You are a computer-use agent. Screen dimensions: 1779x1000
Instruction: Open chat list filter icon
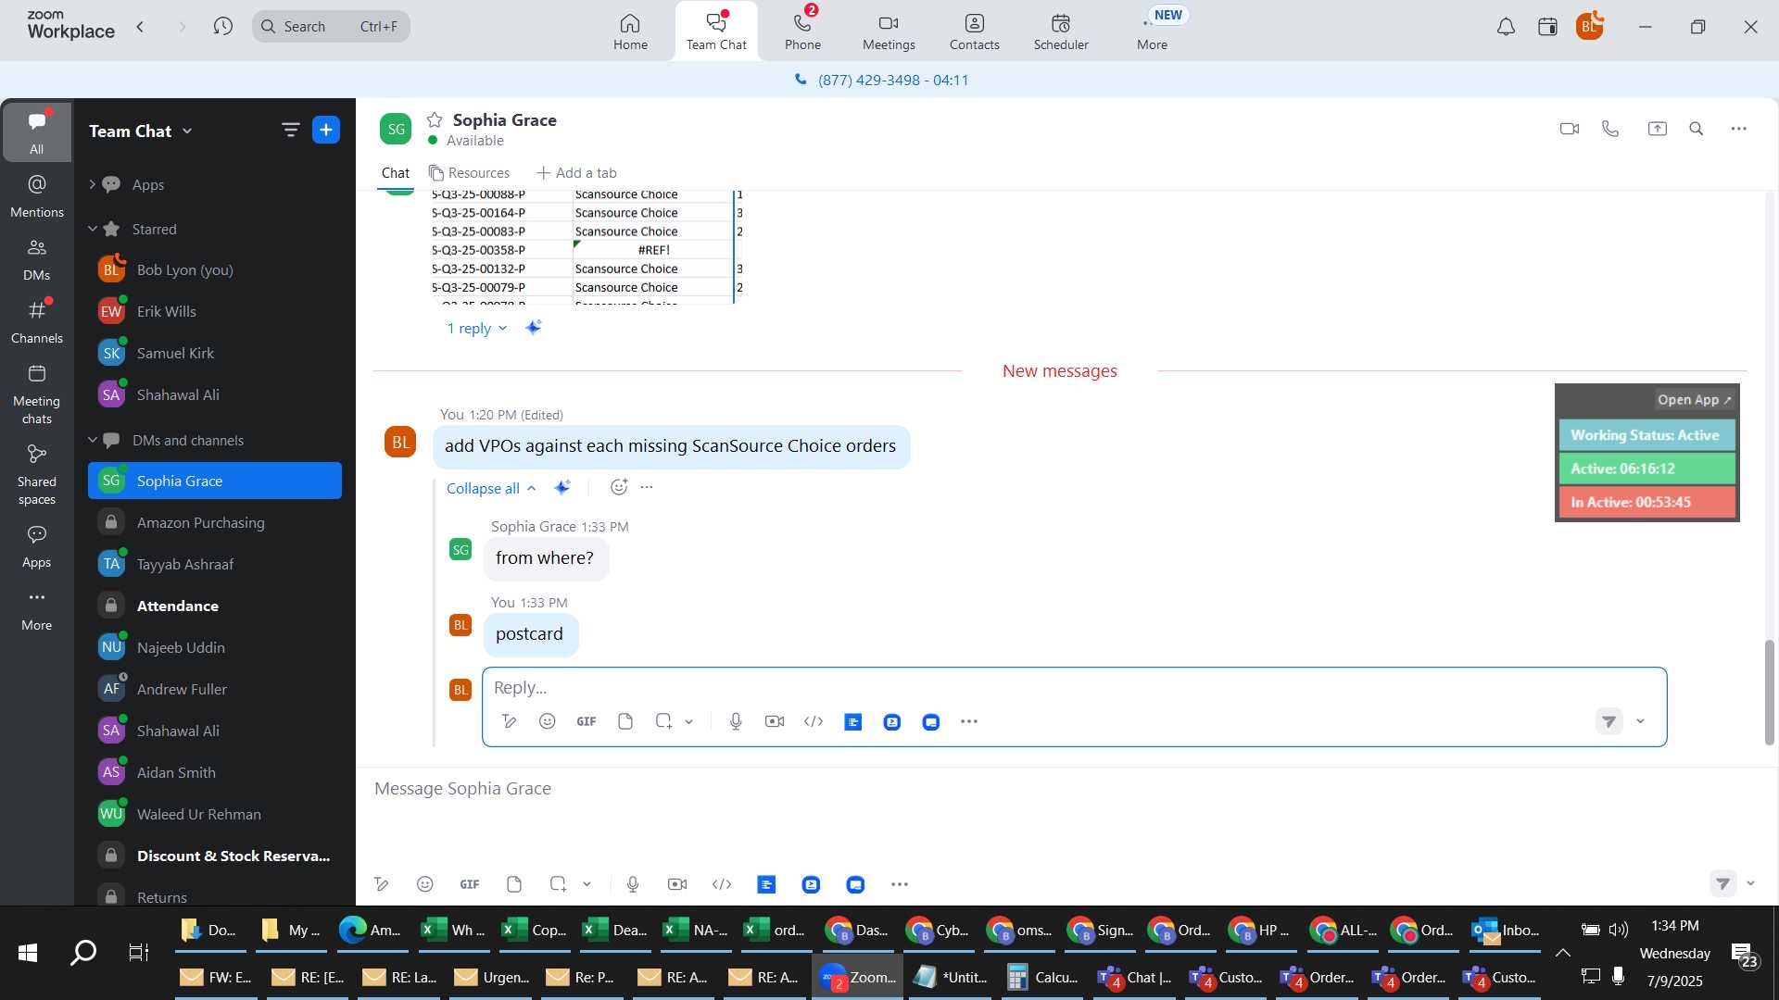(x=290, y=130)
